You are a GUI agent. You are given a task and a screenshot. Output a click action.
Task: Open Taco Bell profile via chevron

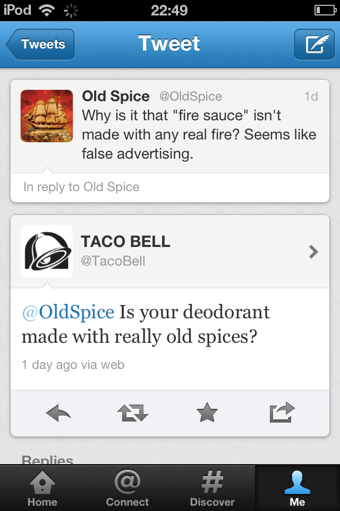click(x=313, y=252)
